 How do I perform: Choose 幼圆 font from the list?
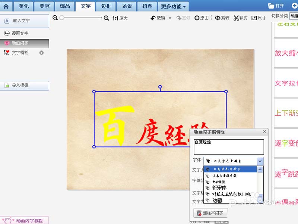point(230,200)
